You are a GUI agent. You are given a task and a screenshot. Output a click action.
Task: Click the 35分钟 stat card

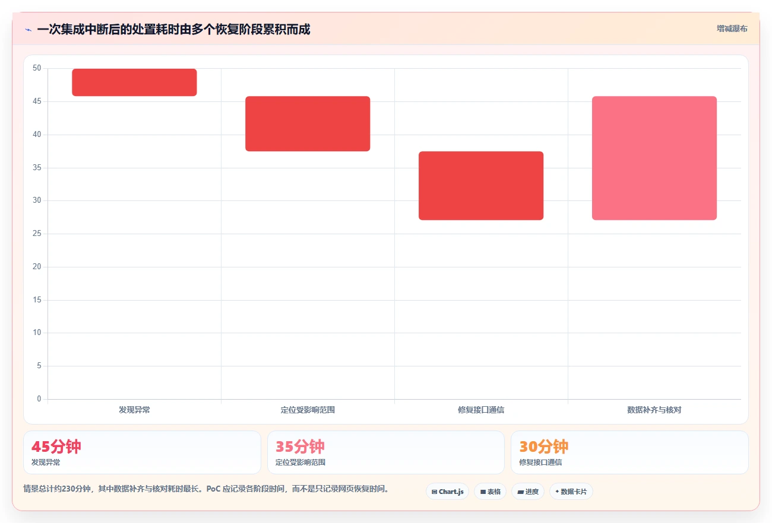point(386,452)
